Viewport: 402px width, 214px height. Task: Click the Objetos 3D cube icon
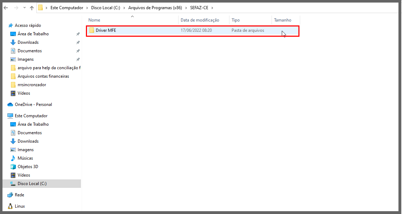tap(13, 166)
